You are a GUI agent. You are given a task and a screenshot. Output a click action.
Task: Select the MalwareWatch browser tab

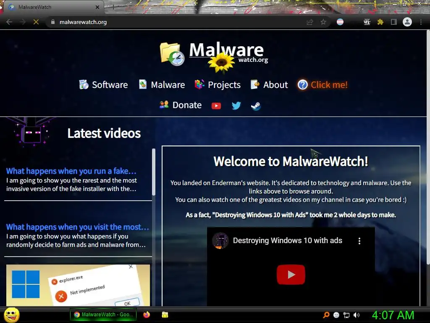pyautogui.click(x=53, y=7)
